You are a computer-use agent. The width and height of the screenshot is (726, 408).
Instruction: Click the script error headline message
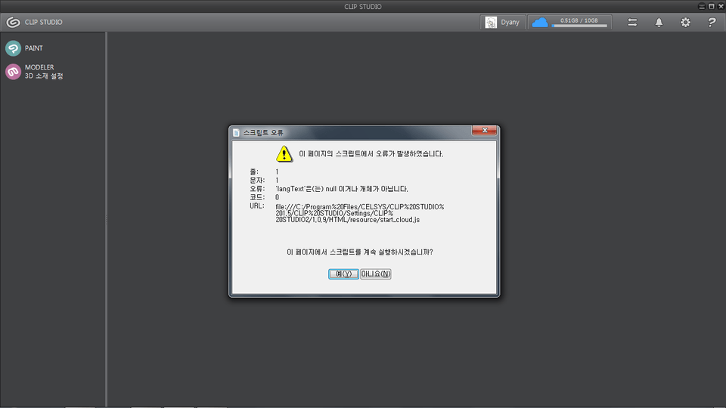[x=371, y=153]
